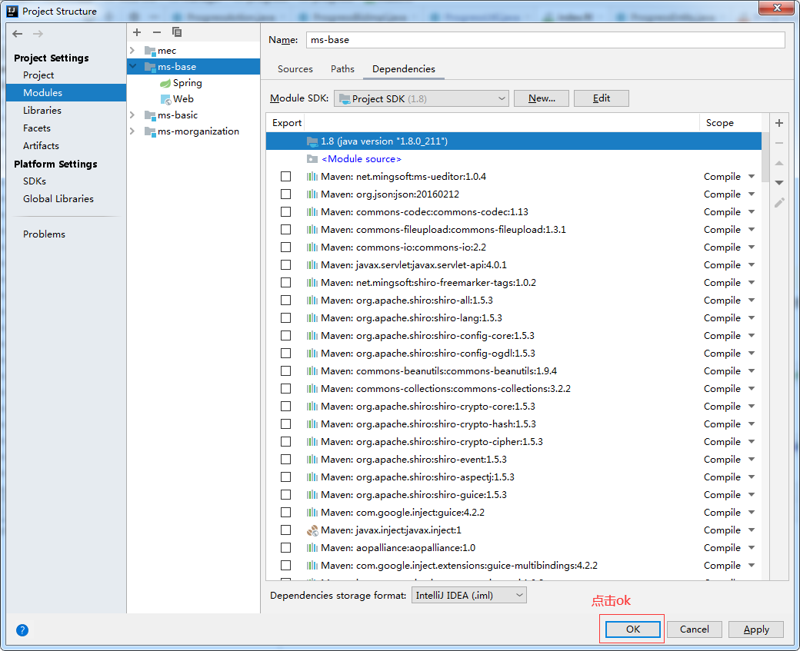Open scope dropdown for shiro-lang:1.5.3
Viewport: 800px width, 651px height.
point(752,317)
